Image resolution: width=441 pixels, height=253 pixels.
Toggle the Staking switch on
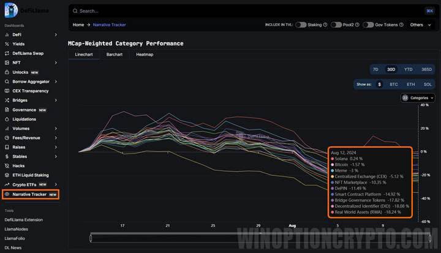pyautogui.click(x=301, y=25)
